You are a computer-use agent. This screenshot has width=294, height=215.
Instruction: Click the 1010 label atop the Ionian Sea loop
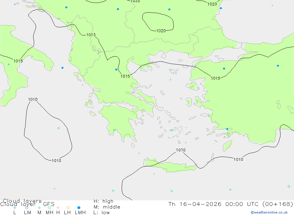pyautogui.click(x=33, y=99)
